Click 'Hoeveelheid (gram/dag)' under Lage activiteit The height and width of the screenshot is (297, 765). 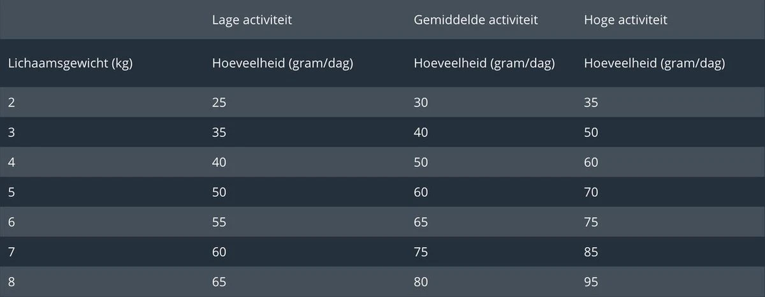(x=282, y=64)
